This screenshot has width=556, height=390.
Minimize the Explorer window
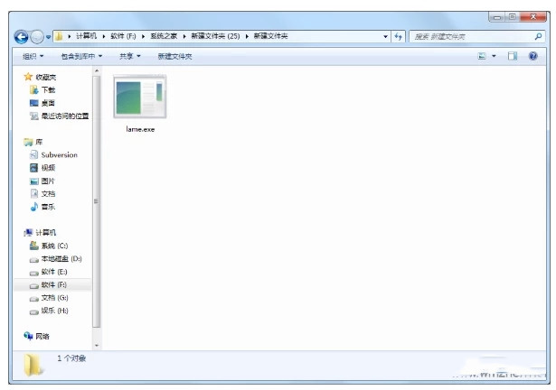497,17
